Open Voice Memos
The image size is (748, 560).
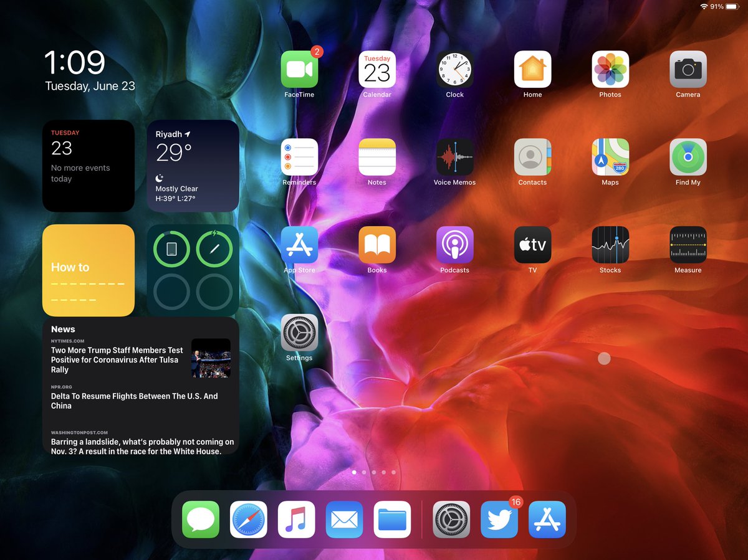(x=455, y=157)
